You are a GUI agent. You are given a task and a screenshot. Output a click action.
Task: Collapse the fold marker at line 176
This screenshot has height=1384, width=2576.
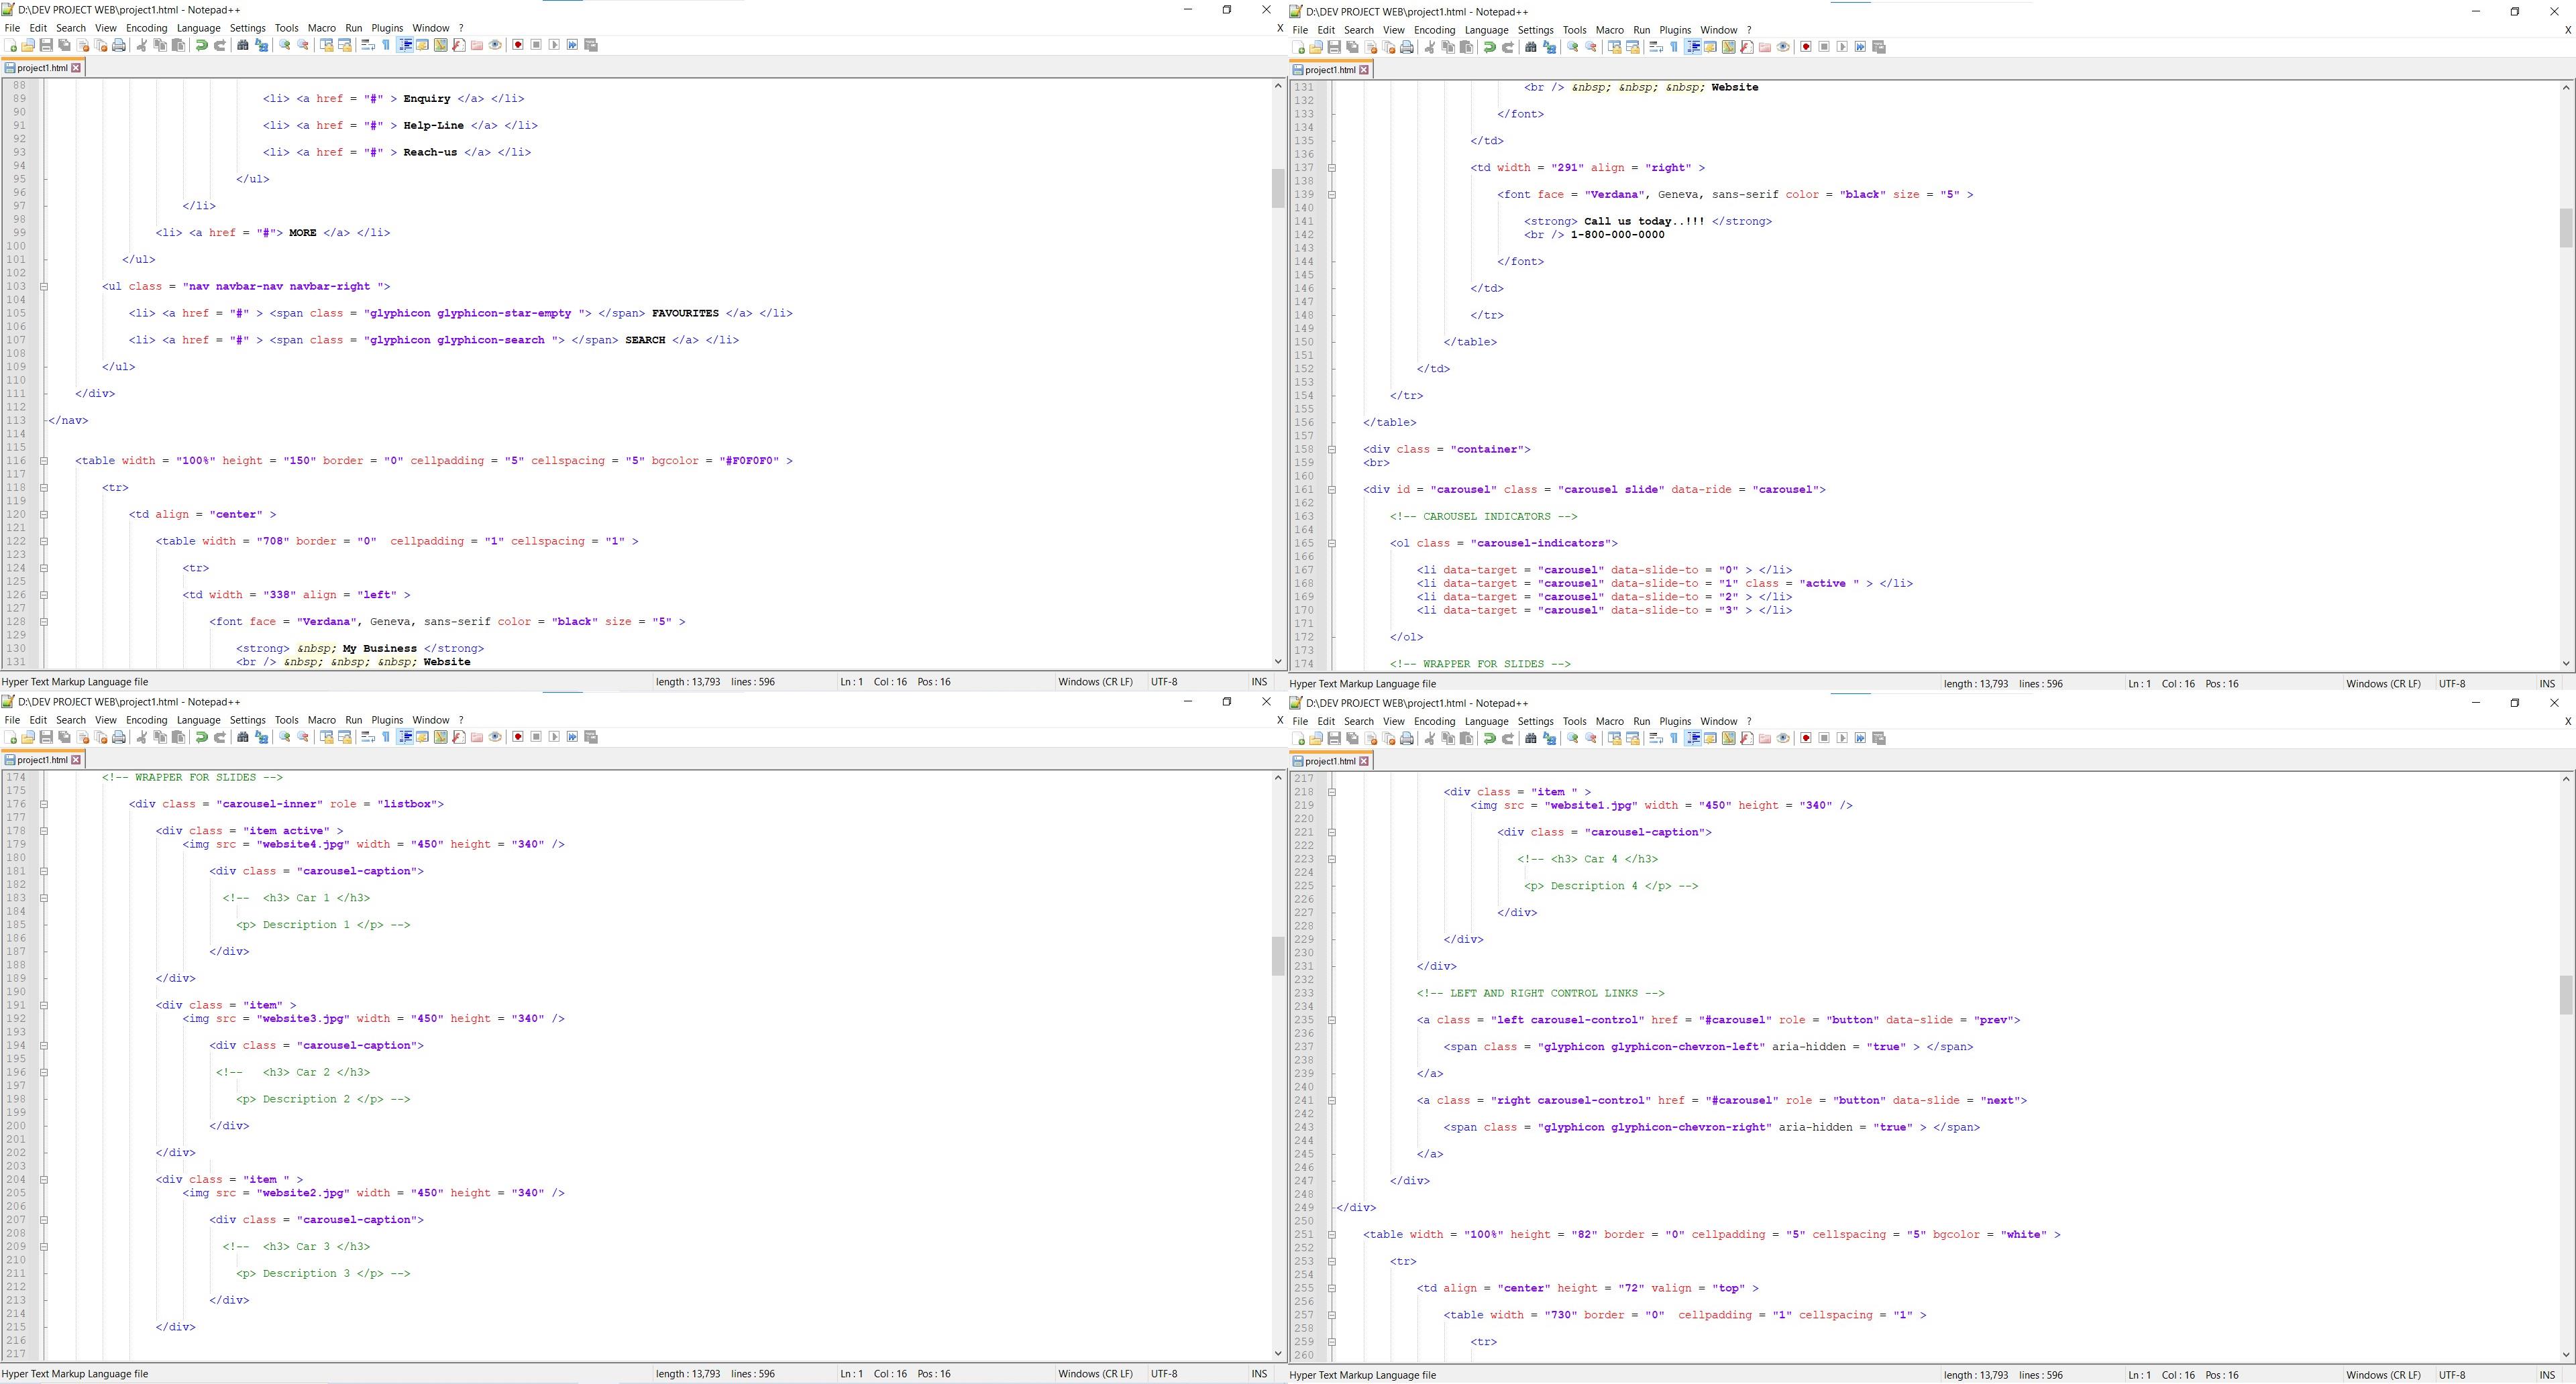44,805
